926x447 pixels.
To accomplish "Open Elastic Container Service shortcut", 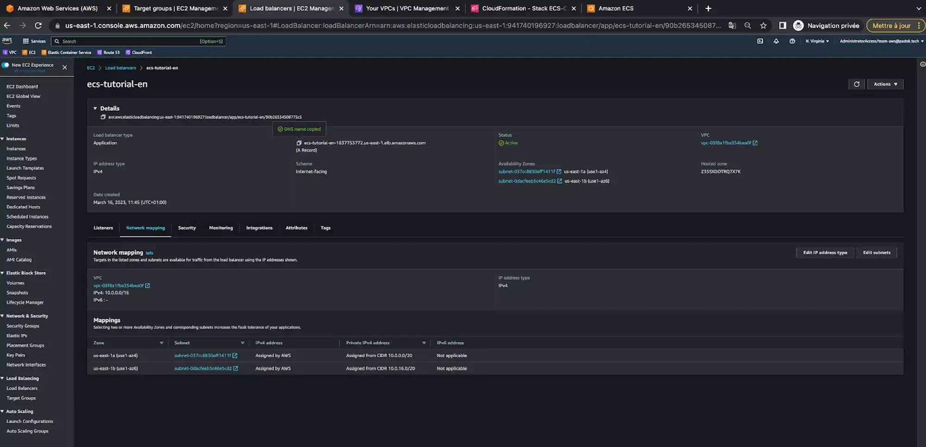I will click(x=66, y=52).
